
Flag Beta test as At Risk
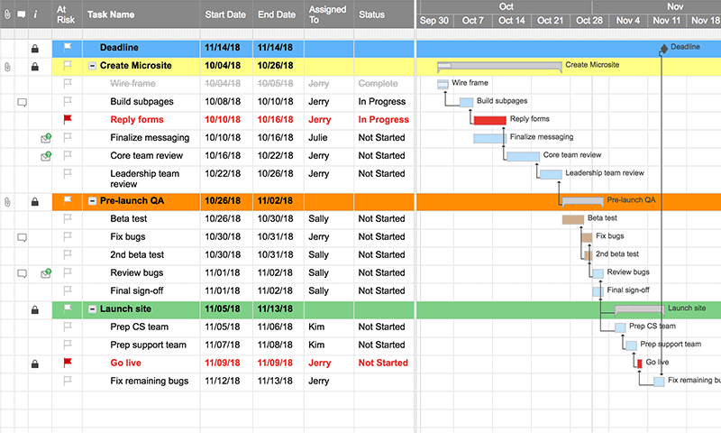(x=68, y=218)
